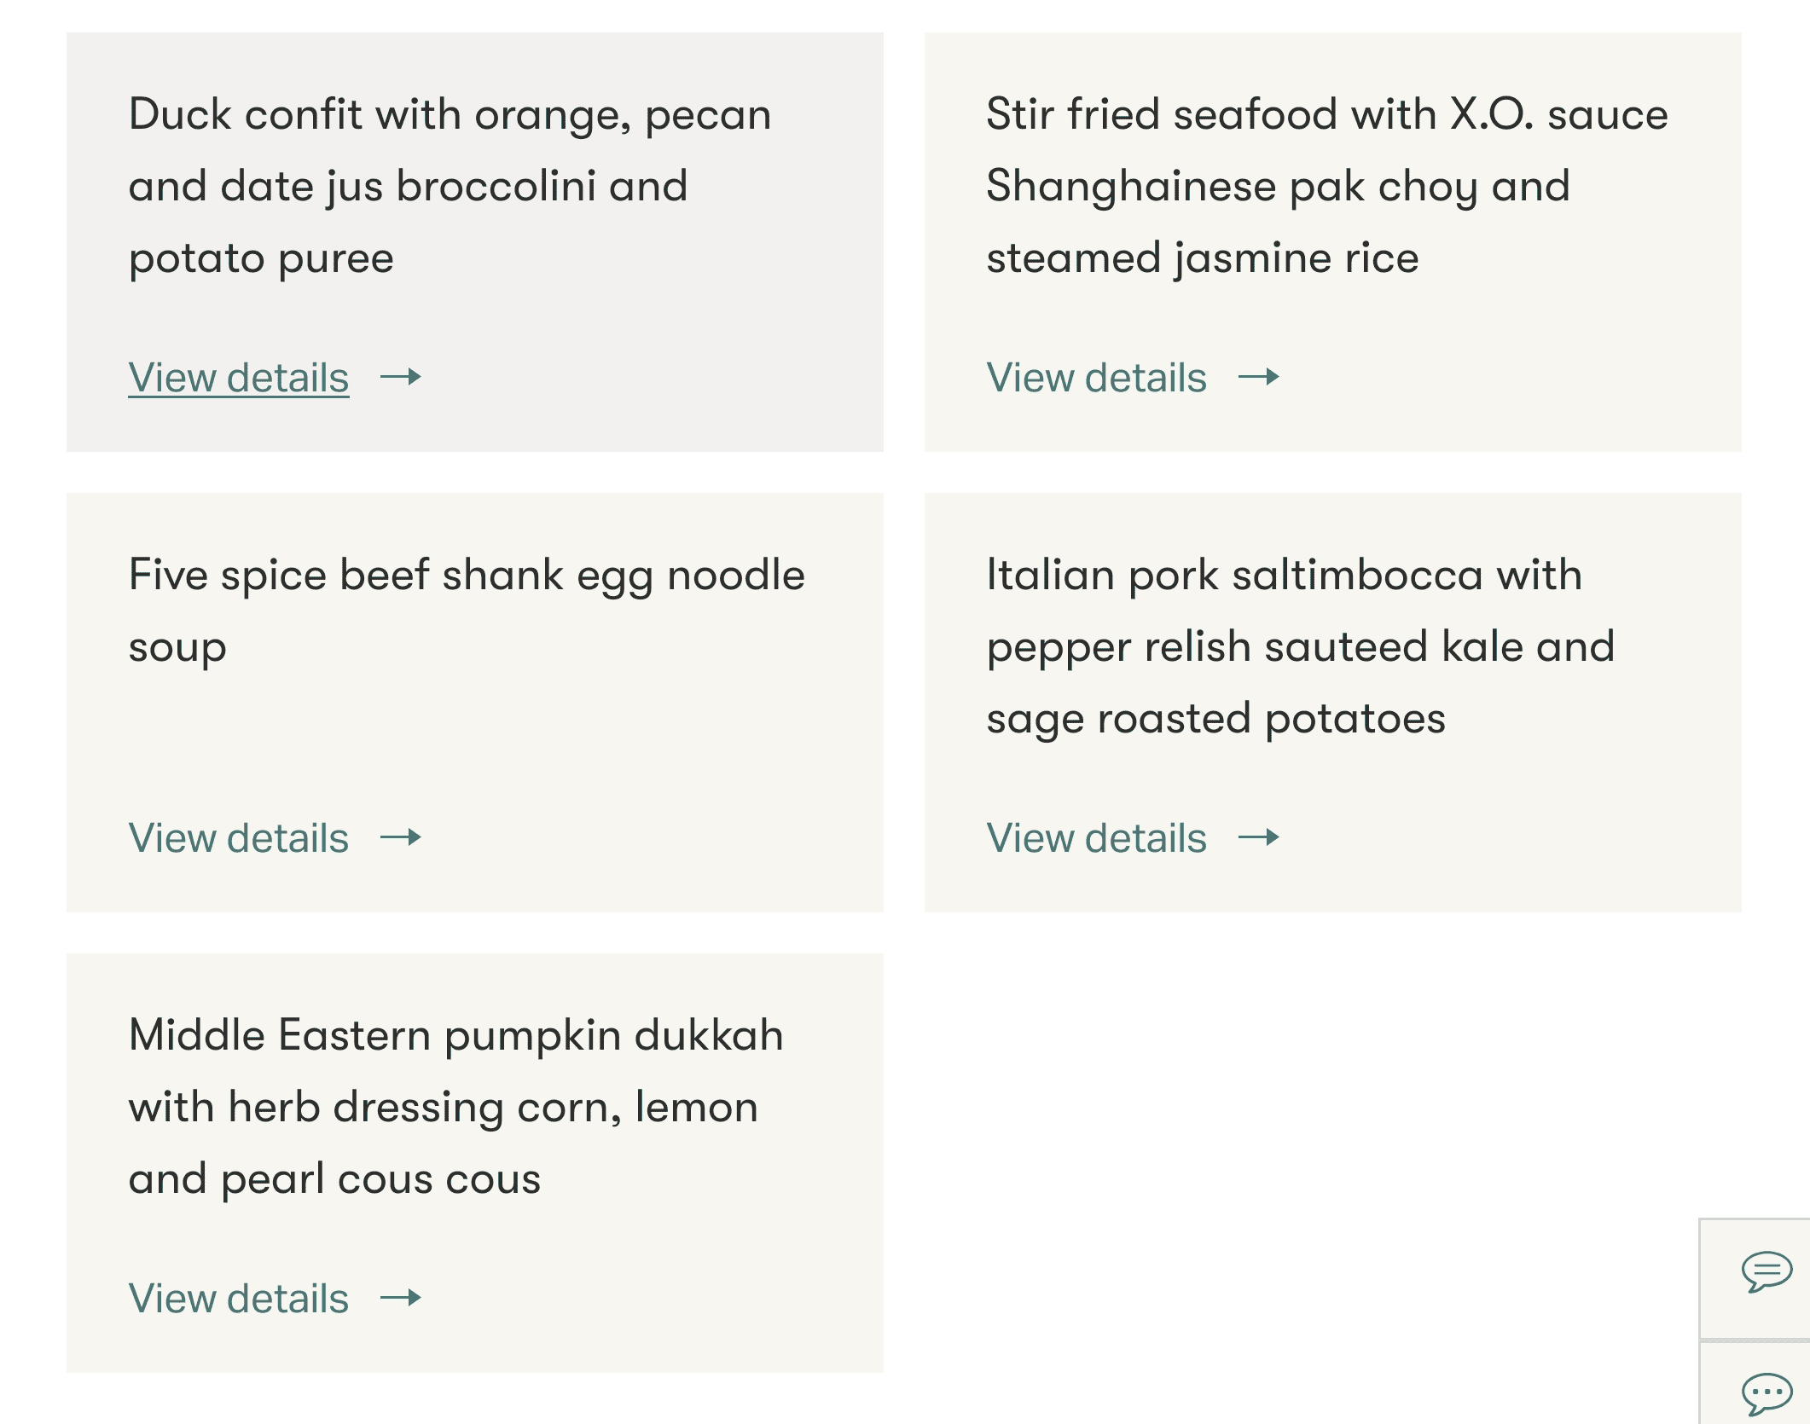This screenshot has width=1810, height=1424.
Task: Click the arrow in the Italian pork saltimbocca card
Action: coord(1259,837)
